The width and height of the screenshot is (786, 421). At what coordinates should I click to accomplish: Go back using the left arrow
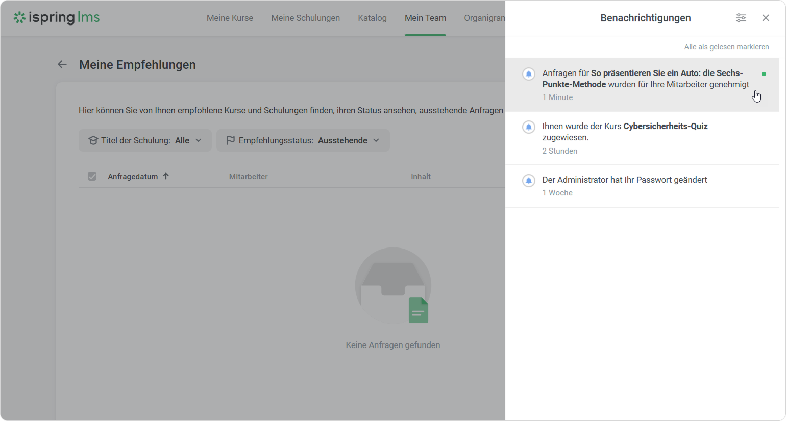pyautogui.click(x=62, y=64)
